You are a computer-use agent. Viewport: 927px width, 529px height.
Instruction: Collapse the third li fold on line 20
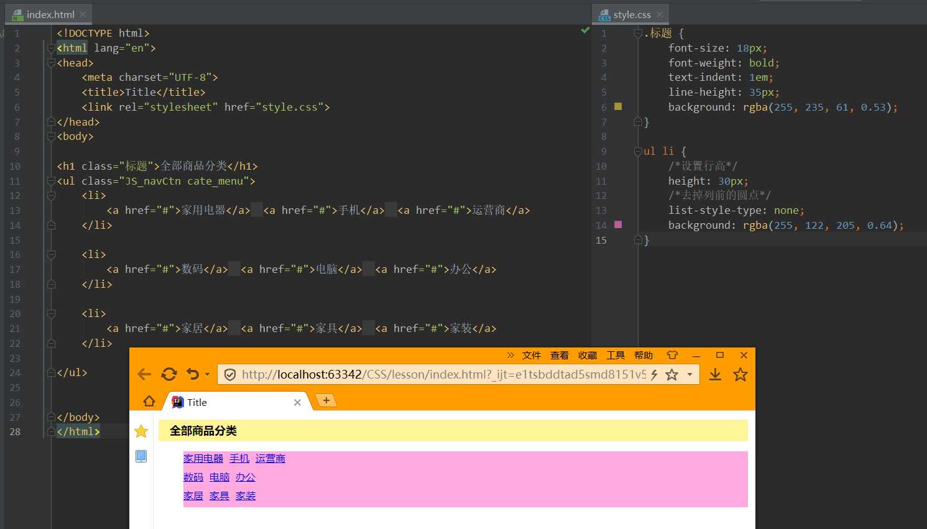coord(52,313)
